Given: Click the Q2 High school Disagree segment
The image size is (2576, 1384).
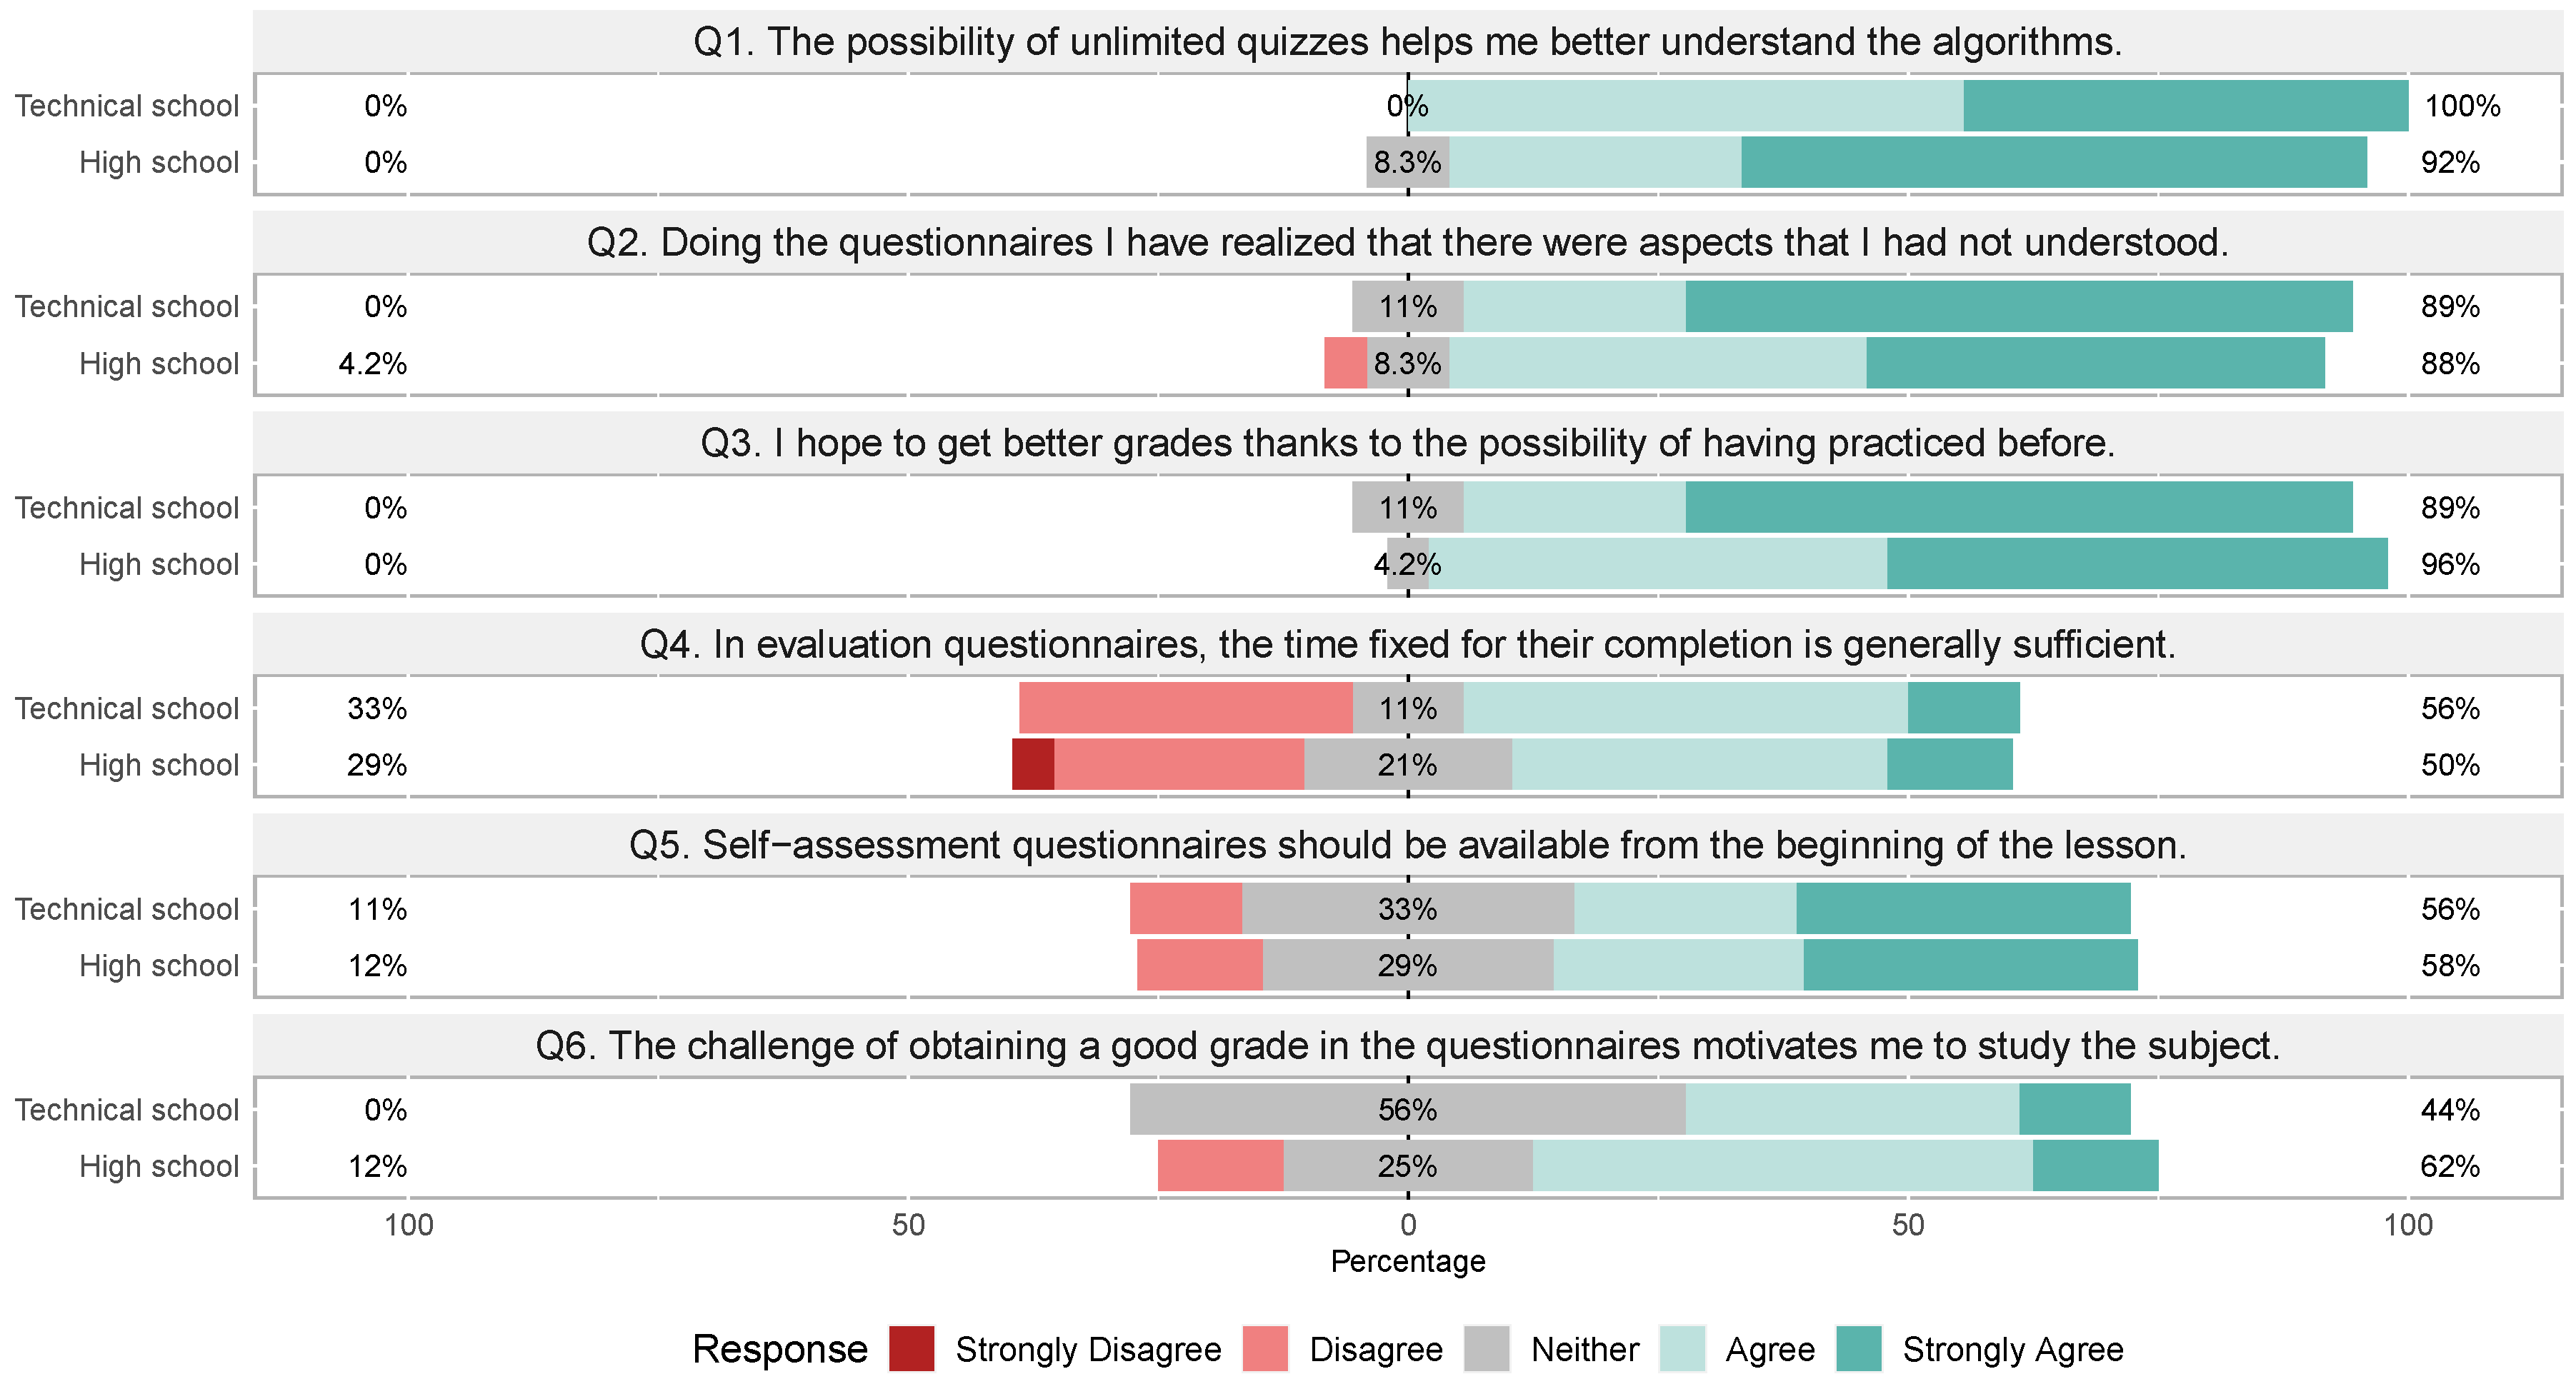Looking at the screenshot, I should (1345, 363).
